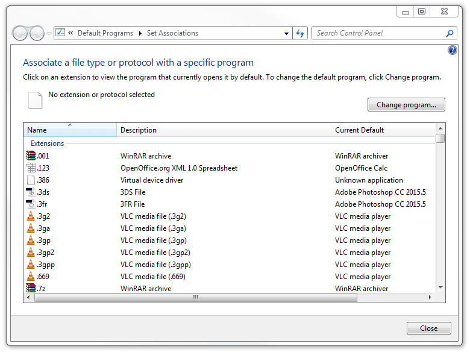Select the .001 extension name
Viewport: 470px width, 352px height.
pyautogui.click(x=43, y=156)
